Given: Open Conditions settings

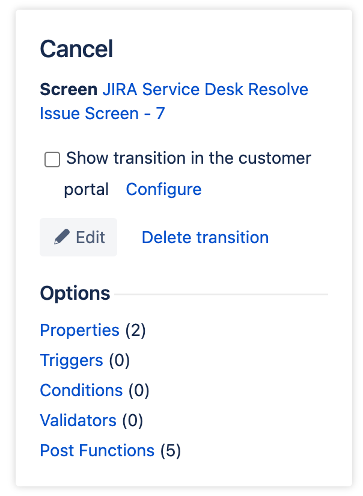Looking at the screenshot, I should pos(81,390).
